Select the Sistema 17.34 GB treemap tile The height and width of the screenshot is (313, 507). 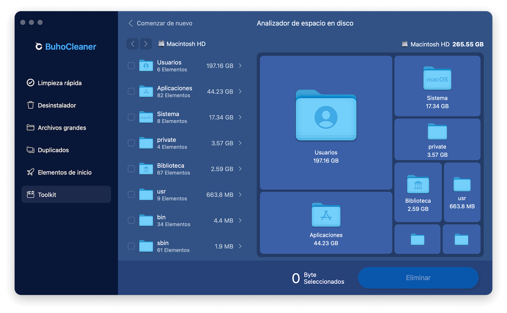tap(437, 86)
